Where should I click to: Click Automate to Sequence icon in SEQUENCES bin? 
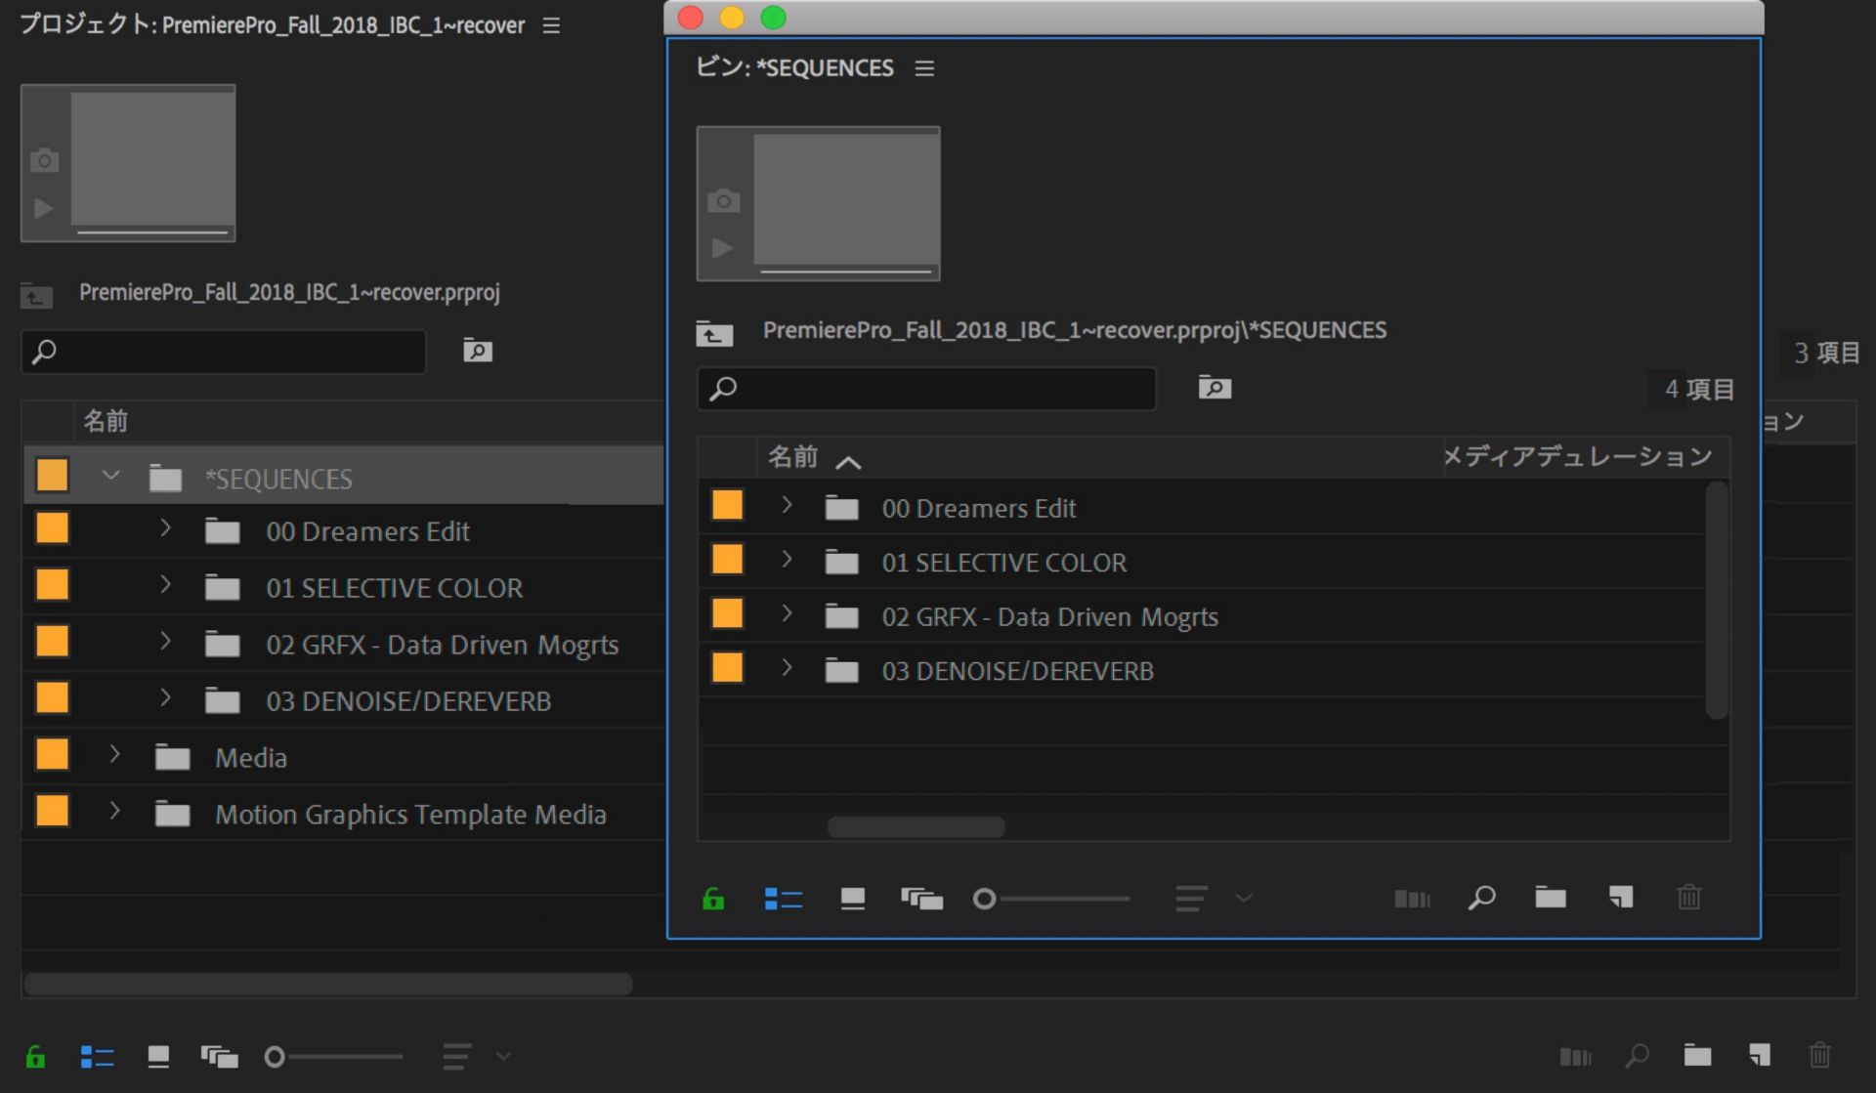(1412, 898)
